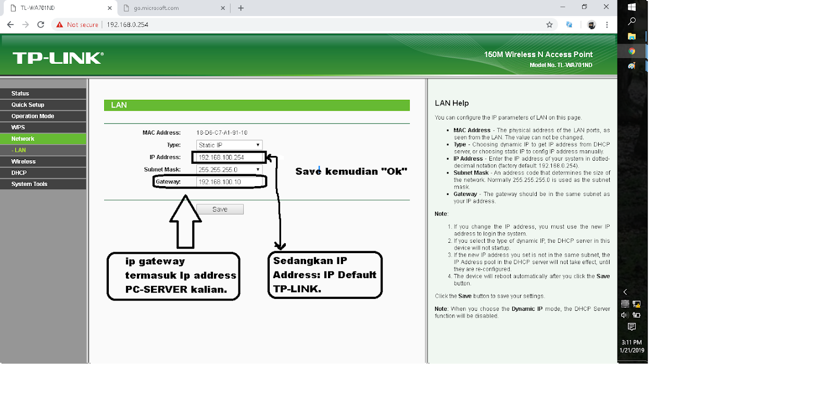
Task: Open the Quick Setup menu item
Action: 43,105
